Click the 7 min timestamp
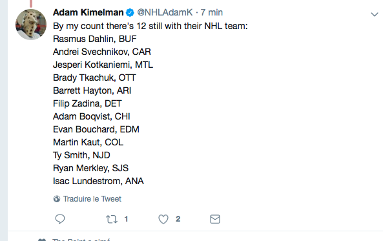 pyautogui.click(x=212, y=12)
